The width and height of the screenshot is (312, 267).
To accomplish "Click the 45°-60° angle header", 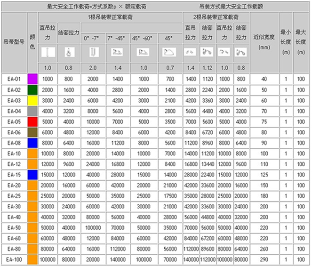I will [142, 38].
